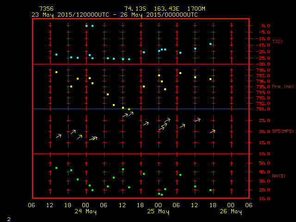
Task: Select the 26 May date label
Action: point(231,212)
